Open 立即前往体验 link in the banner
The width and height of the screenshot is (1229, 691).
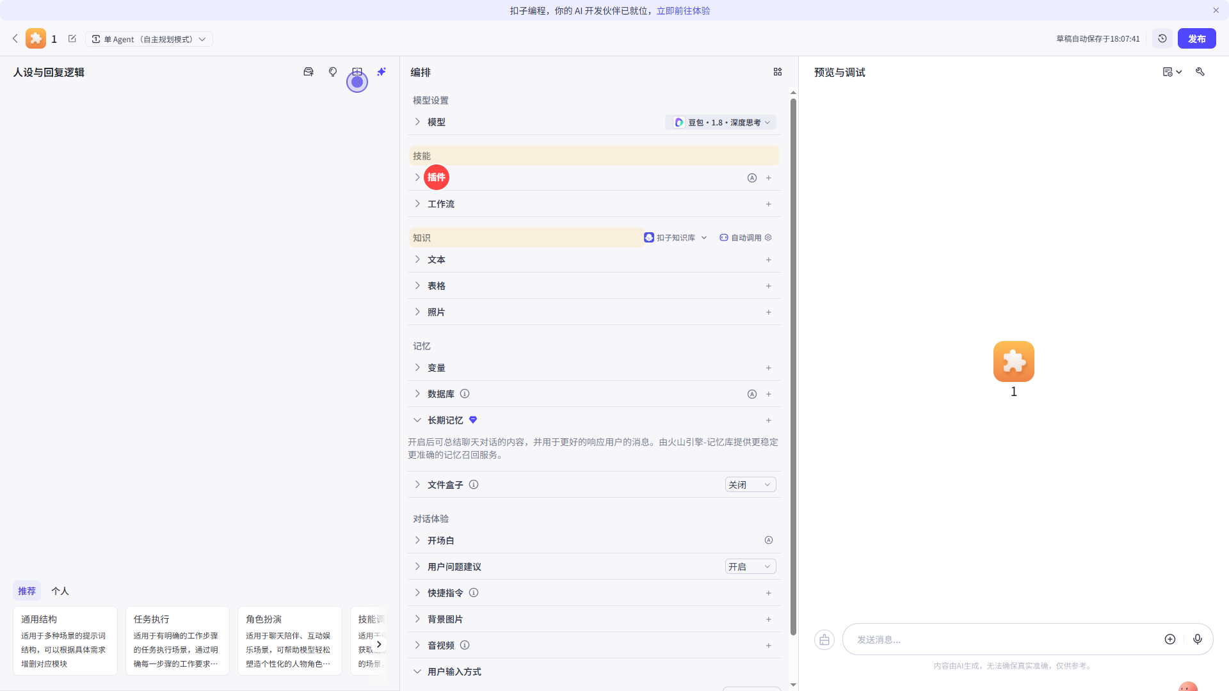tap(682, 10)
